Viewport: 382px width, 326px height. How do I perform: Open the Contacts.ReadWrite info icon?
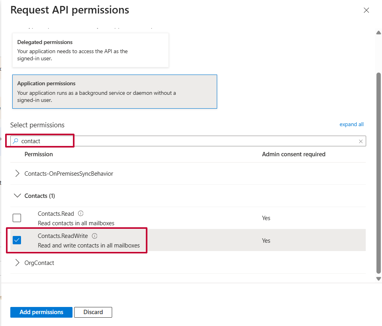[x=94, y=236]
